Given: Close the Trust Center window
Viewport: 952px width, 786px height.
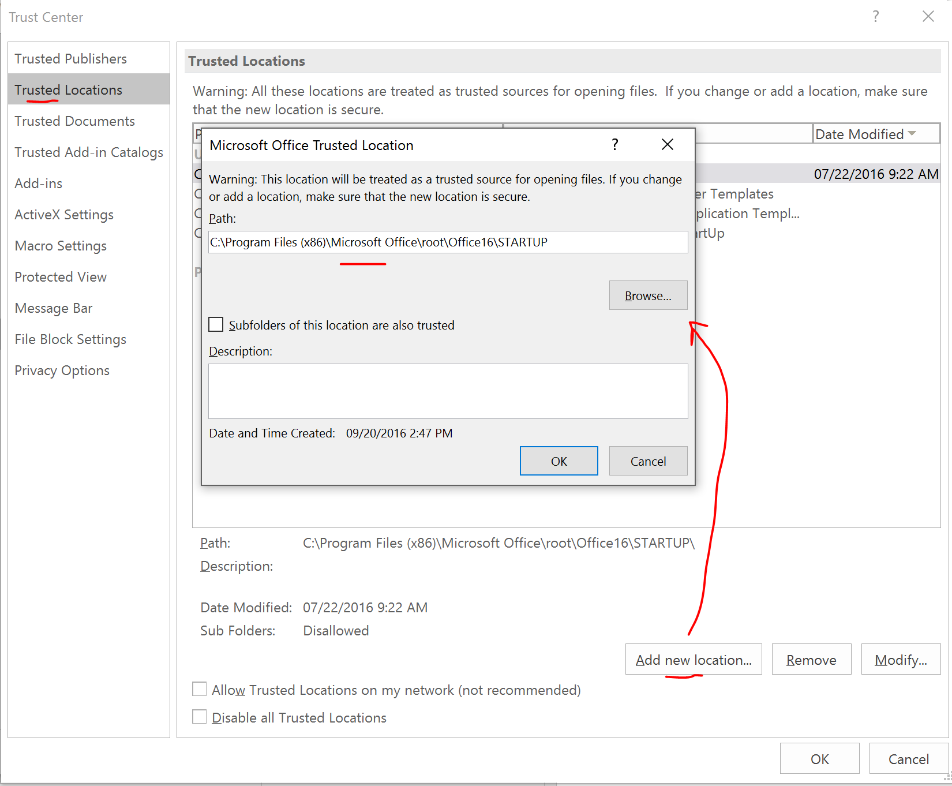Looking at the screenshot, I should (x=928, y=16).
